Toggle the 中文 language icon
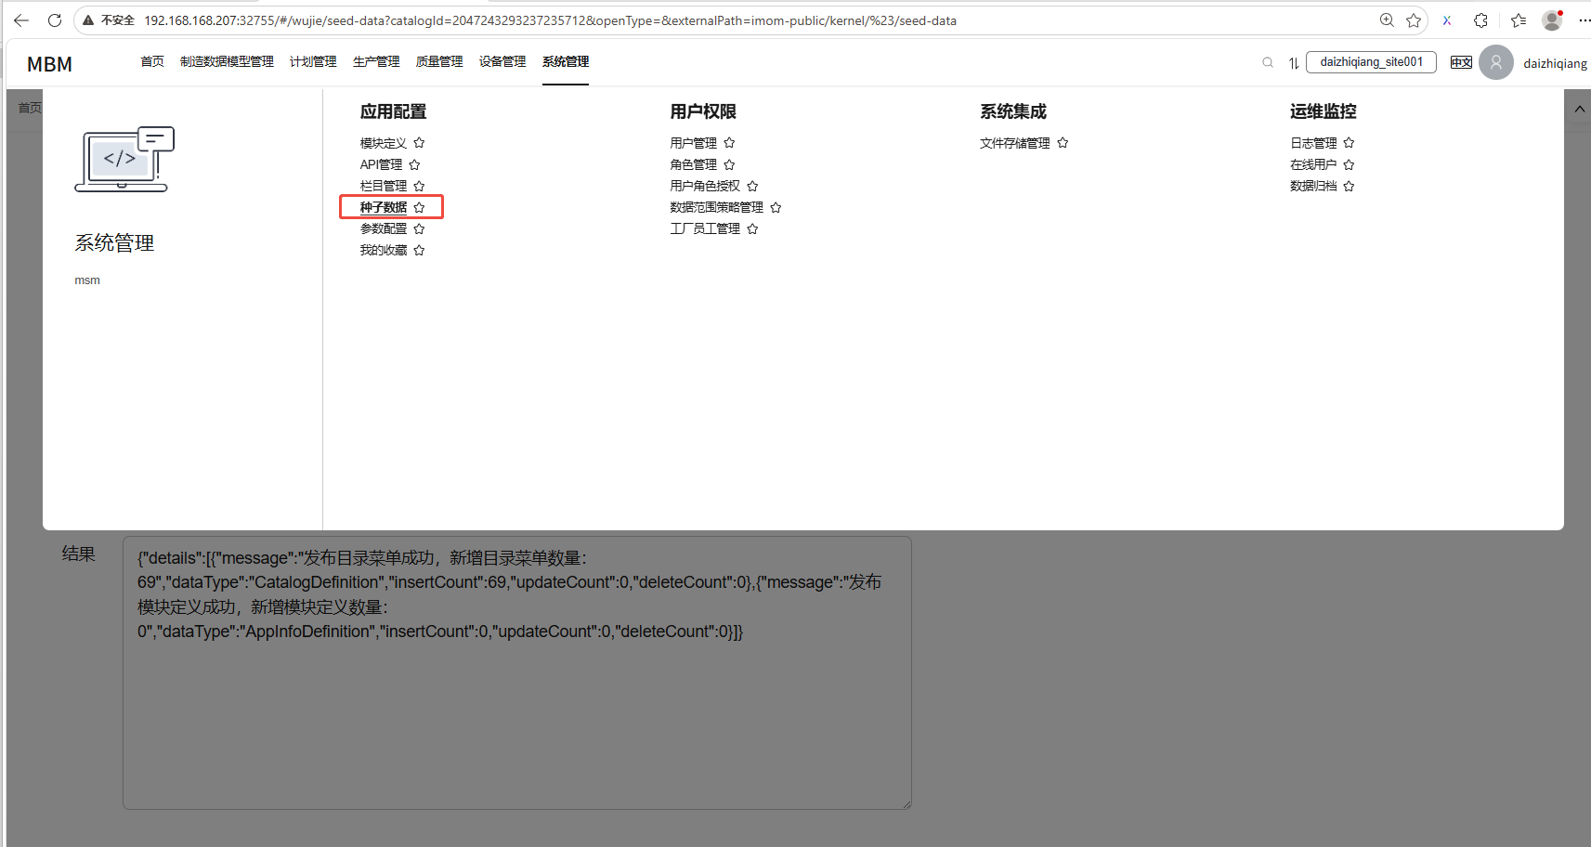Image resolution: width=1591 pixels, height=847 pixels. (x=1461, y=62)
